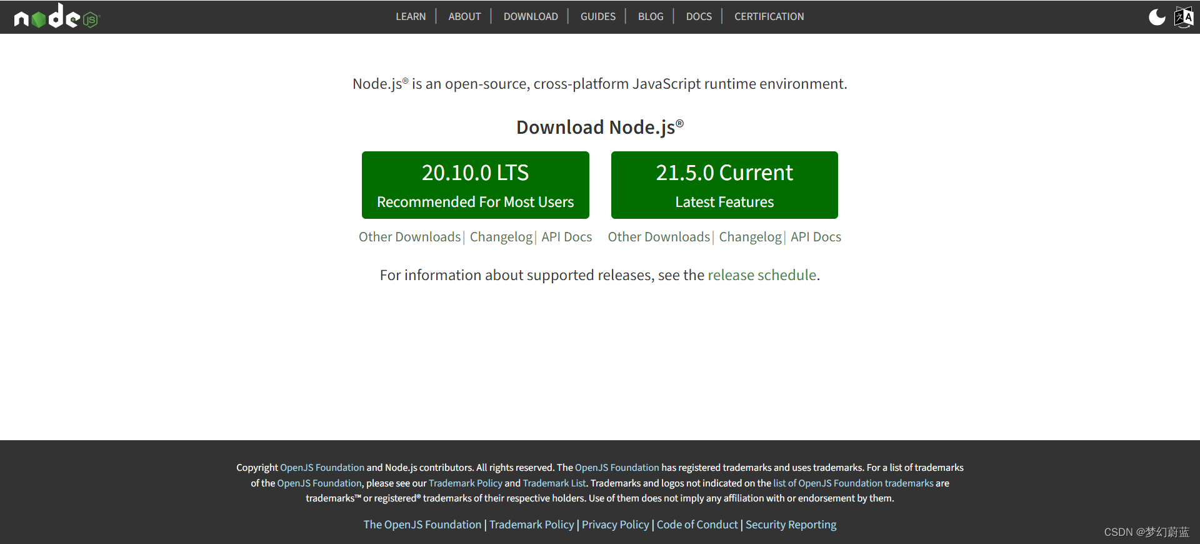Image resolution: width=1200 pixels, height=544 pixels.
Task: Toggle dark mode with the moon icon
Action: (x=1157, y=17)
